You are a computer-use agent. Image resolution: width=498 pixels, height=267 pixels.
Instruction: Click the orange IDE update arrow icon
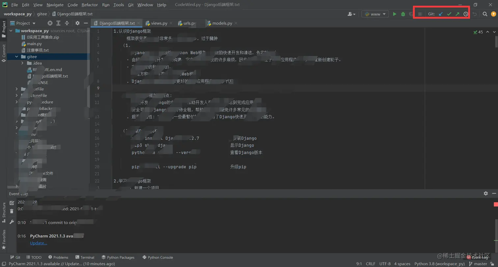pos(493,14)
